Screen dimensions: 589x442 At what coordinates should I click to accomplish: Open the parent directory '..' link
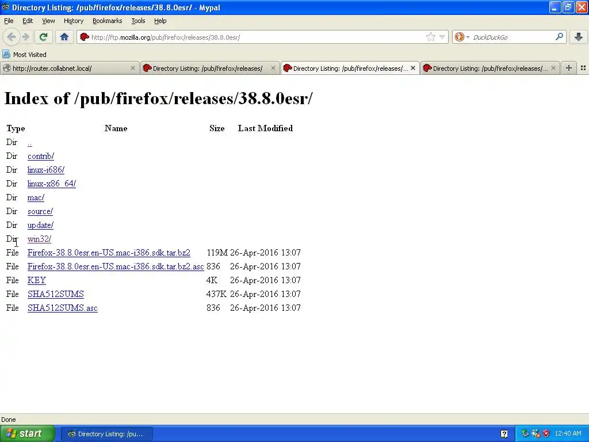[x=30, y=143]
